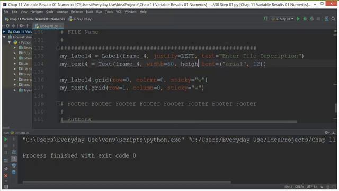Toggle scroll-to-end icon in Run panel

pos(14,159)
